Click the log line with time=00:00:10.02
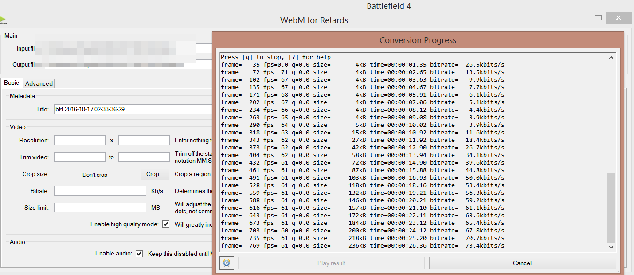This screenshot has height=275, width=634. pos(363,125)
